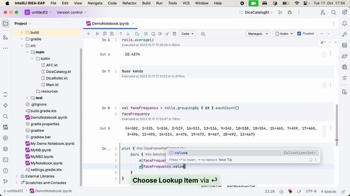The width and height of the screenshot is (350, 196).
Task: Open the Problems tool window icon
Action: coord(5,170)
